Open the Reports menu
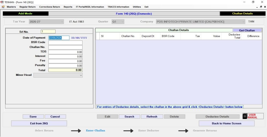The image size is (267, 137). [68, 7]
